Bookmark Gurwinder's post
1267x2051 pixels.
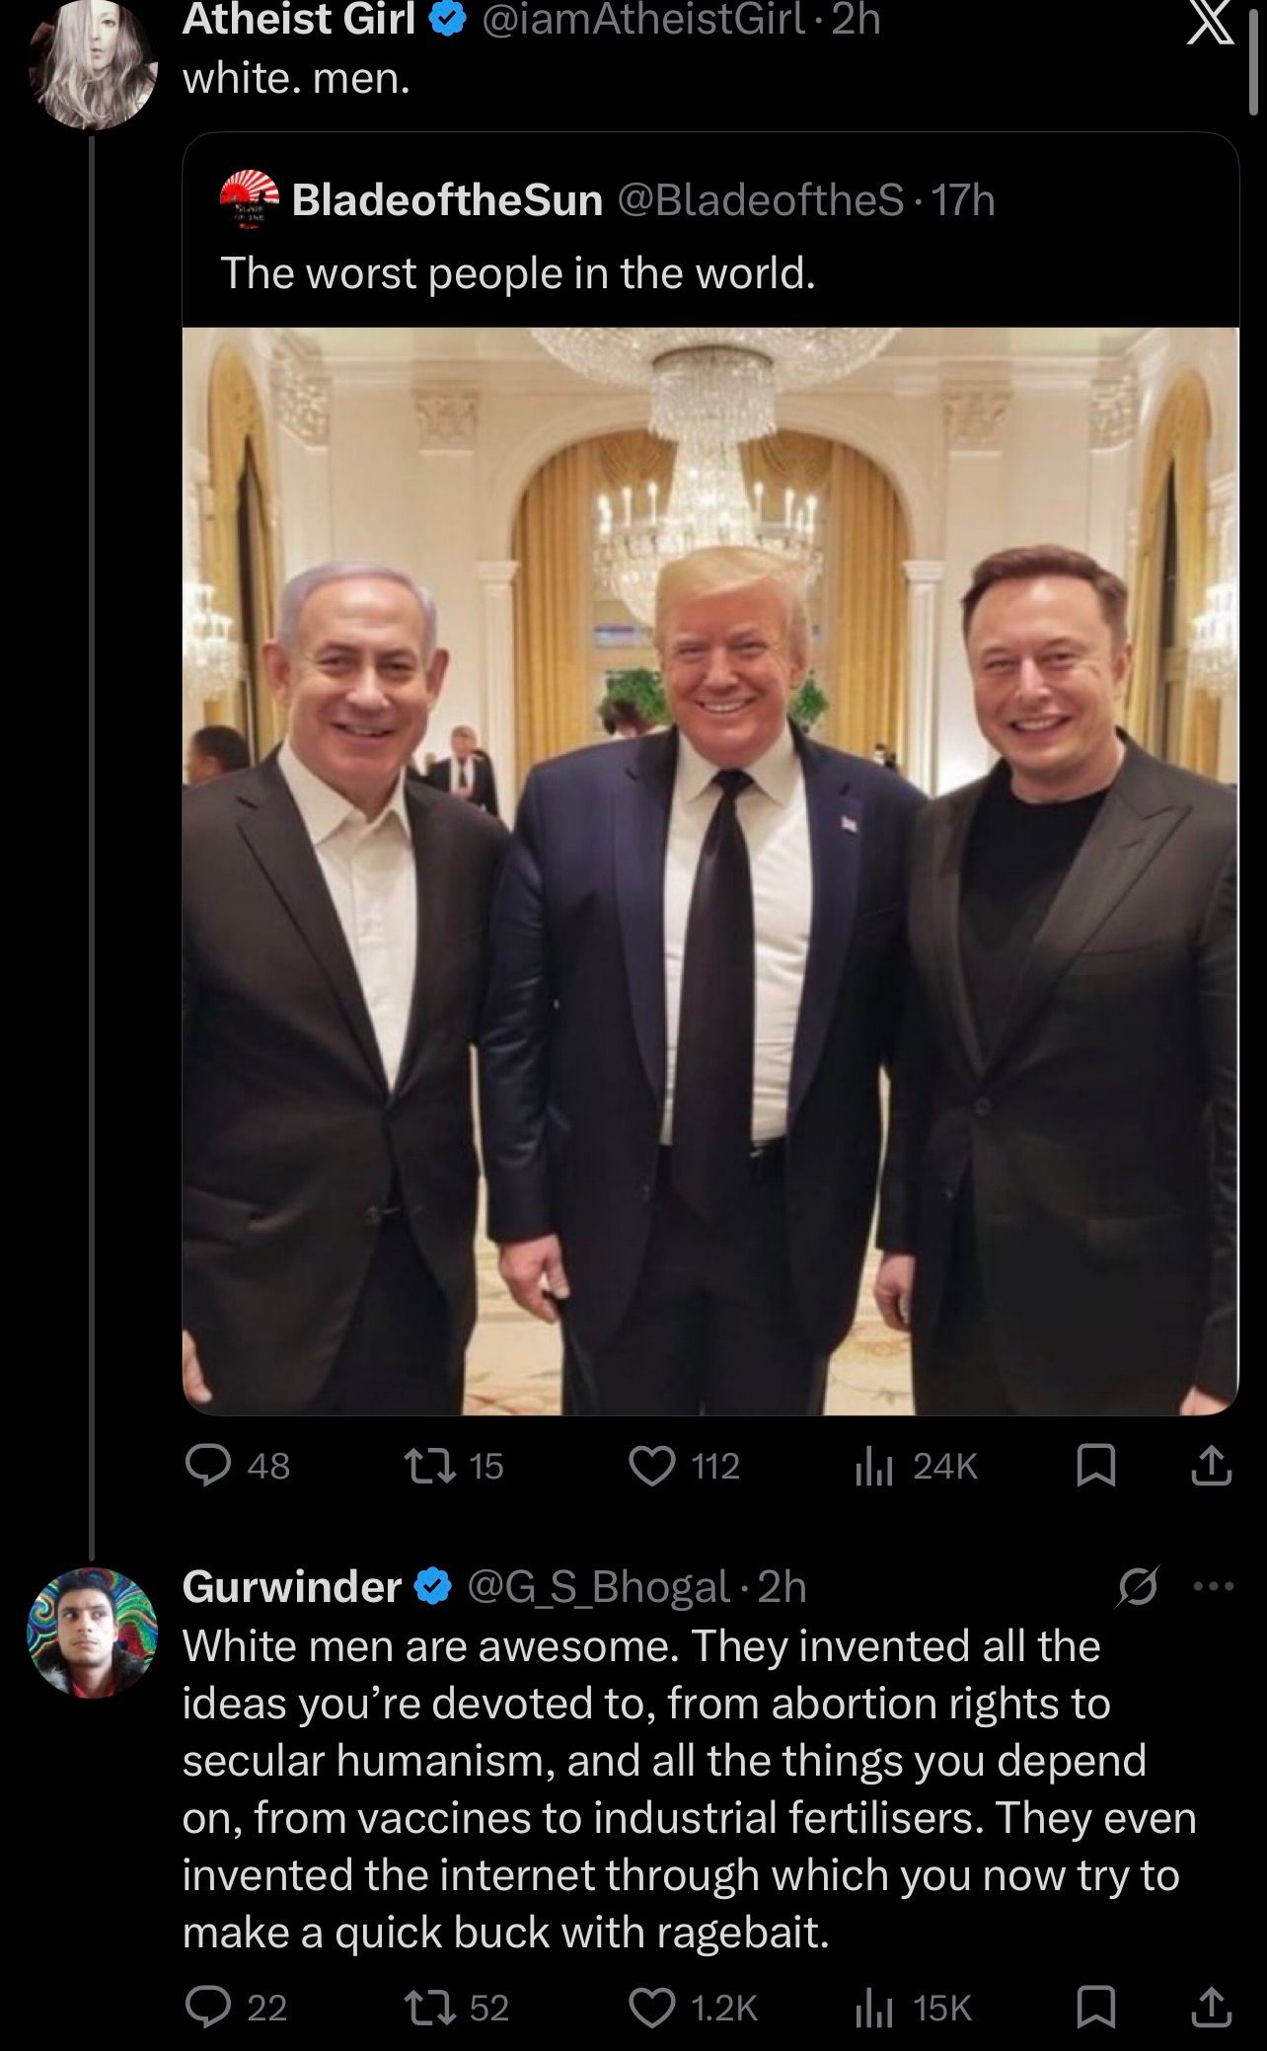pyautogui.click(x=1094, y=2008)
